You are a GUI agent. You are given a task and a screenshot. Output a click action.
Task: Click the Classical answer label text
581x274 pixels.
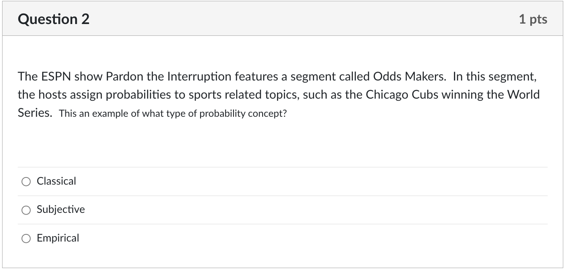(56, 181)
